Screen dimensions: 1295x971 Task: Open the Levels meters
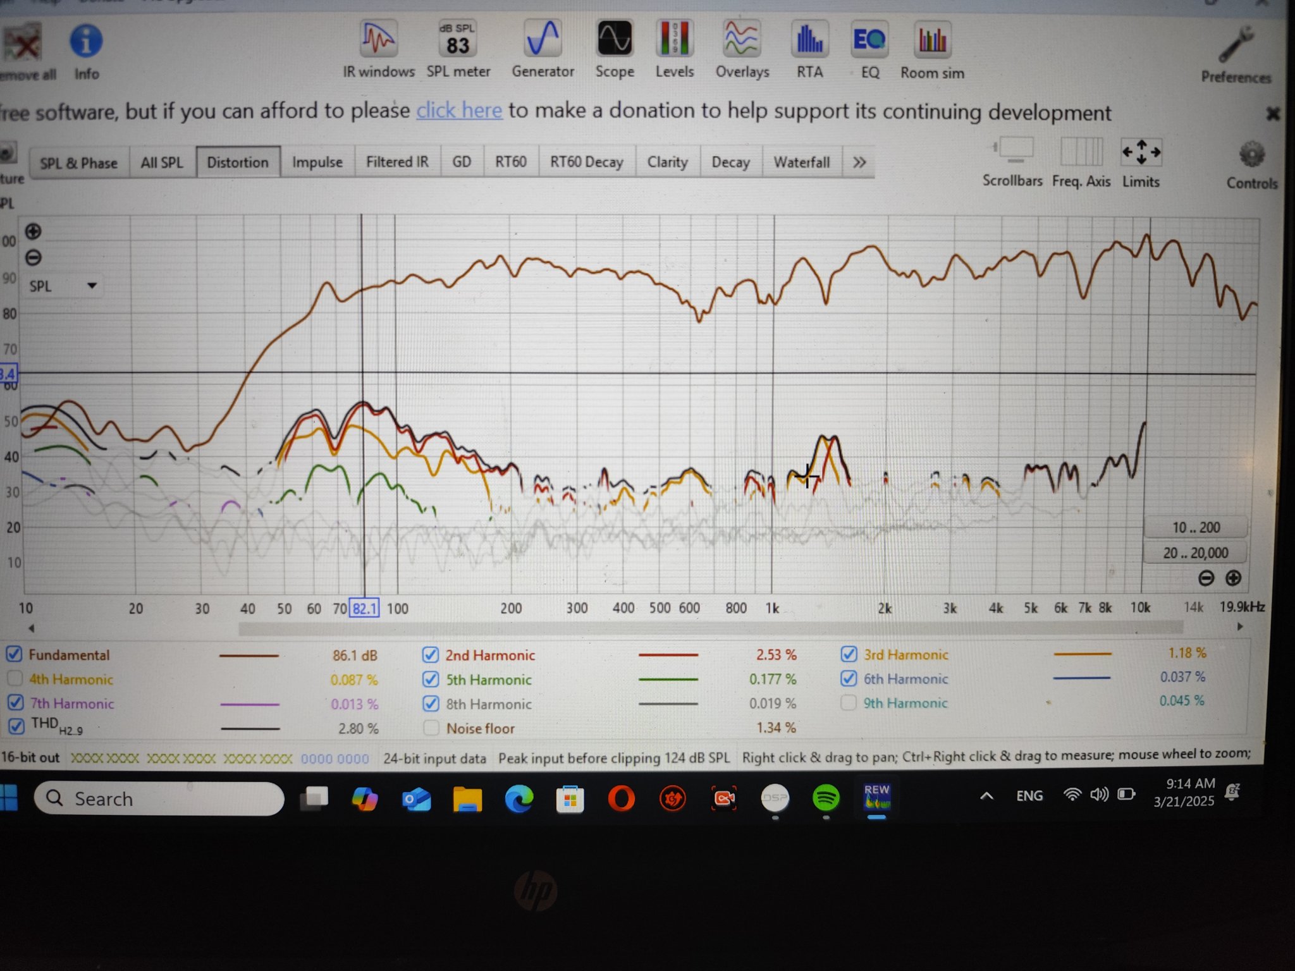(x=674, y=40)
